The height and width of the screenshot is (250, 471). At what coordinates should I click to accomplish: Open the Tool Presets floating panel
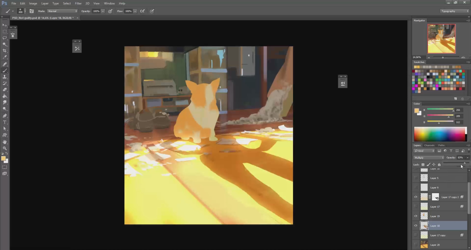[77, 48]
